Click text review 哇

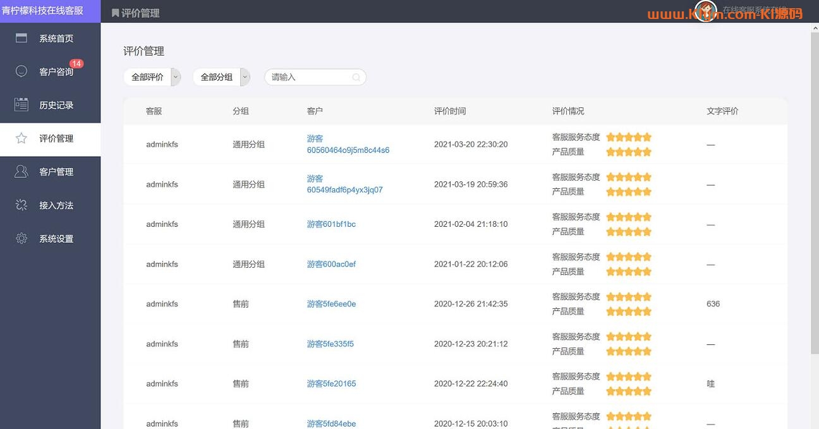pyautogui.click(x=711, y=384)
